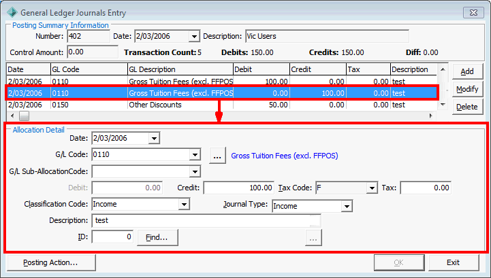Click the Number field containing 402
Screen dimensions: 491x278
coord(89,36)
